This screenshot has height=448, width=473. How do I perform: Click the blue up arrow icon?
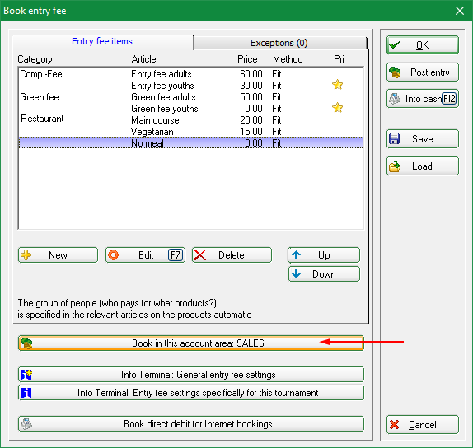pyautogui.click(x=296, y=255)
